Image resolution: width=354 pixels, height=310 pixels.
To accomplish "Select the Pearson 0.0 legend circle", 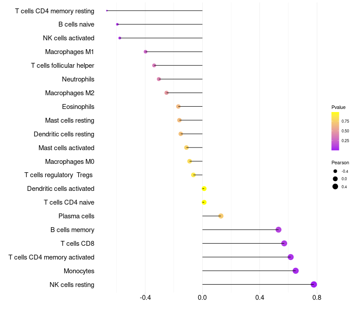I will (335, 179).
